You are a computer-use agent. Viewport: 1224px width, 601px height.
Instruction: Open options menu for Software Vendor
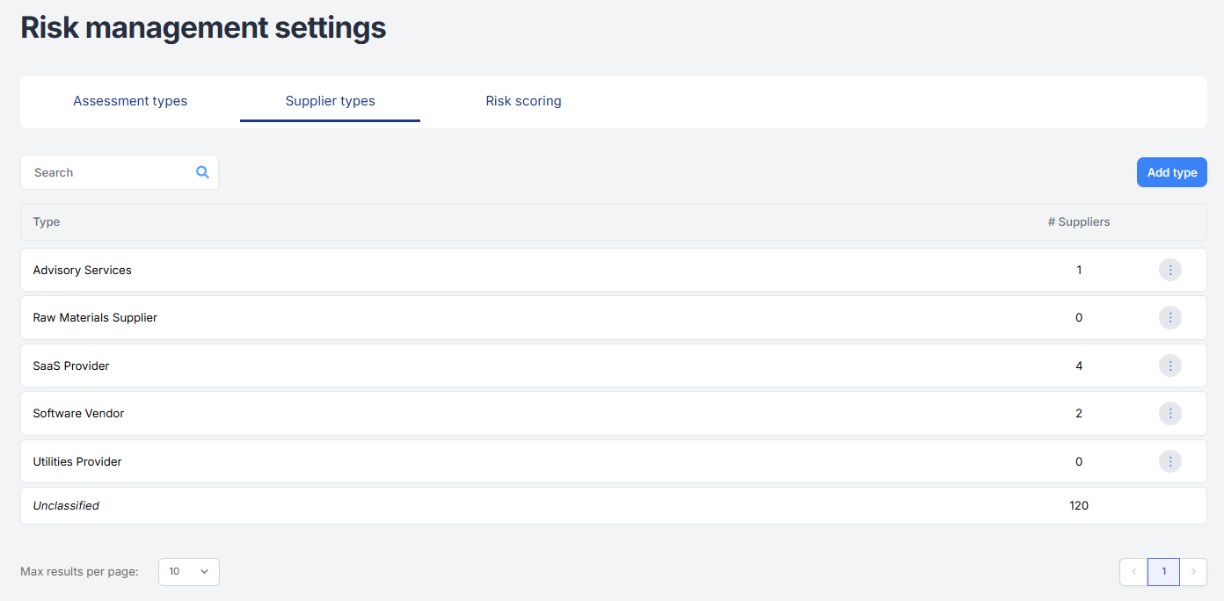[1169, 413]
